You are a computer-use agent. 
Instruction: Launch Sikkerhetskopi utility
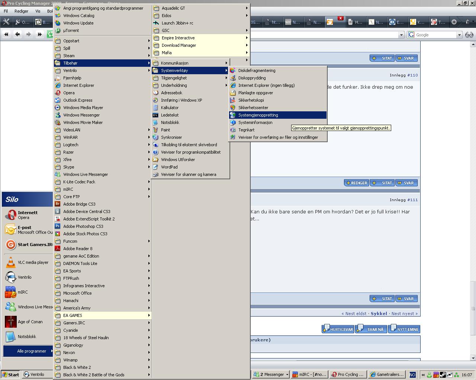click(x=278, y=100)
